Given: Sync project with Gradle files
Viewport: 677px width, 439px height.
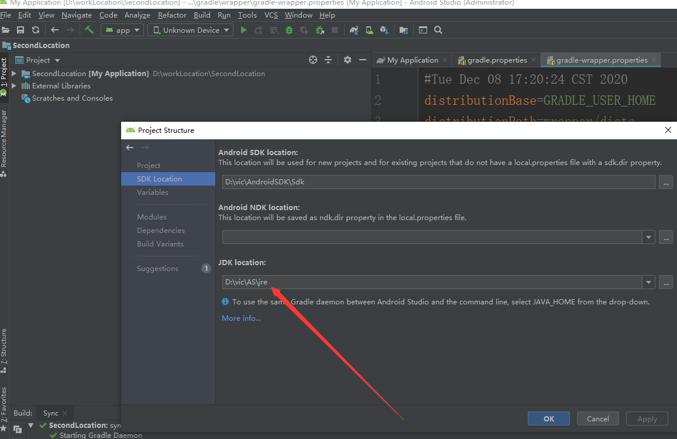Looking at the screenshot, I should pos(355,30).
